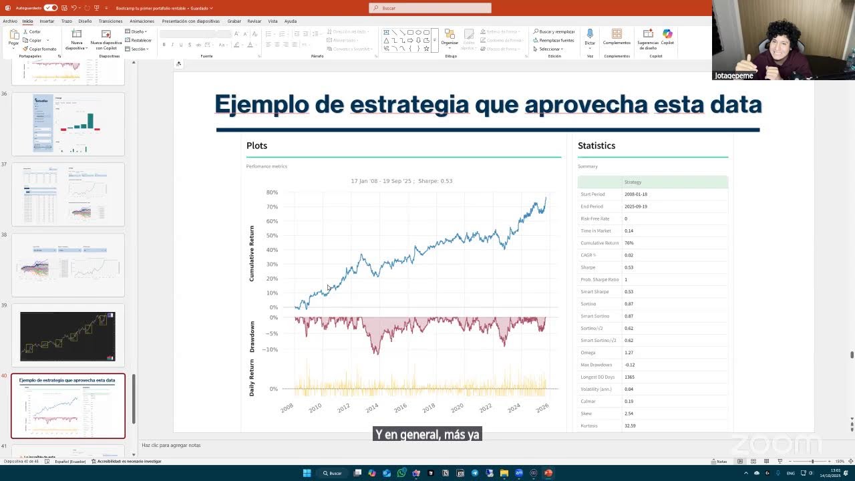Screen dimensions: 855x481
Task: Expand the Sección dropdown
Action: [137, 49]
